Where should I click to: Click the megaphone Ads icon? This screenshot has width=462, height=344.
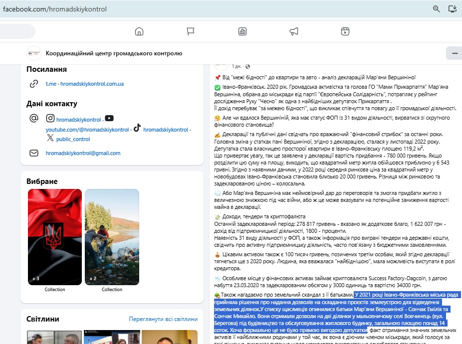[x=294, y=31]
